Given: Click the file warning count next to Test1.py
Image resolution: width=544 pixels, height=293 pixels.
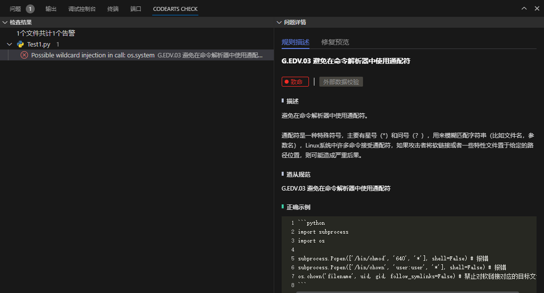Looking at the screenshot, I should click(58, 45).
